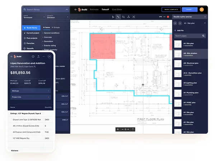
Task: Switch to the Estimate tab
Action: (x=94, y=9)
